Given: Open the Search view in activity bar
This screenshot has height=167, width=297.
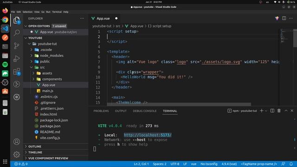Looking at the screenshot, I should pos(17,33).
